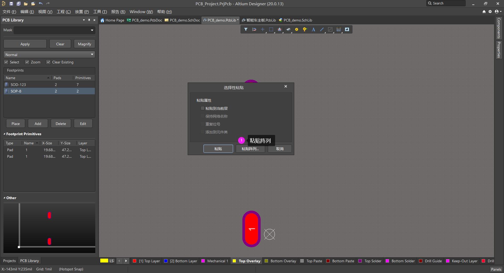Click the footprint preview thumbnail
The width and height of the screenshot is (504, 273).
(49, 228)
